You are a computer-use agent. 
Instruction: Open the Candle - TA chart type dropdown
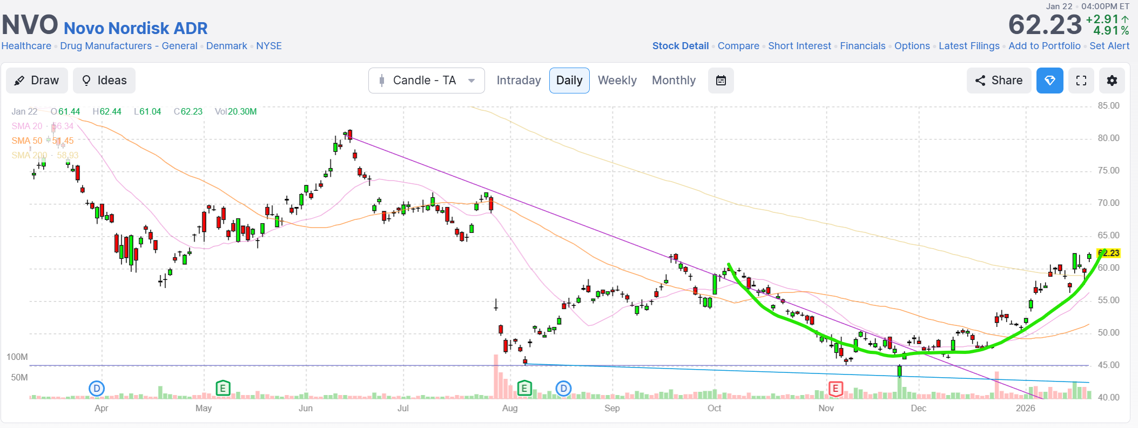[x=426, y=81]
